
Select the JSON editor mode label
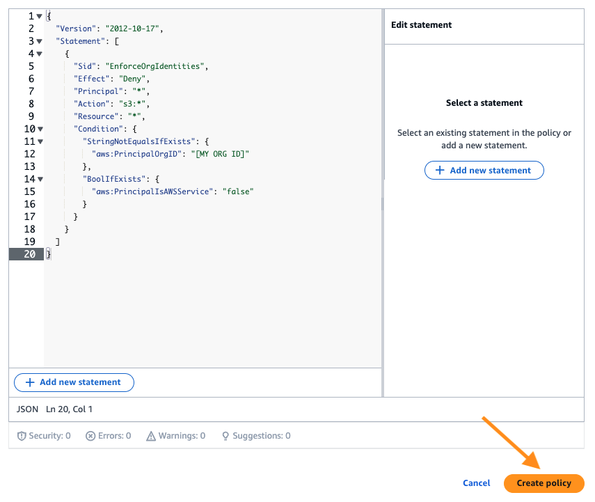pyautogui.click(x=27, y=409)
